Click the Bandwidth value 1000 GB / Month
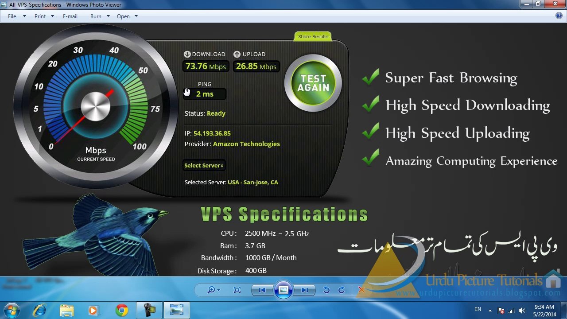The height and width of the screenshot is (319, 567). (x=271, y=257)
